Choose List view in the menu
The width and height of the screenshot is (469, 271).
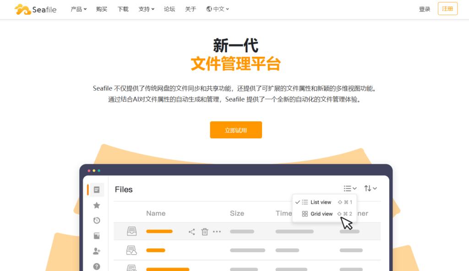tap(324, 202)
